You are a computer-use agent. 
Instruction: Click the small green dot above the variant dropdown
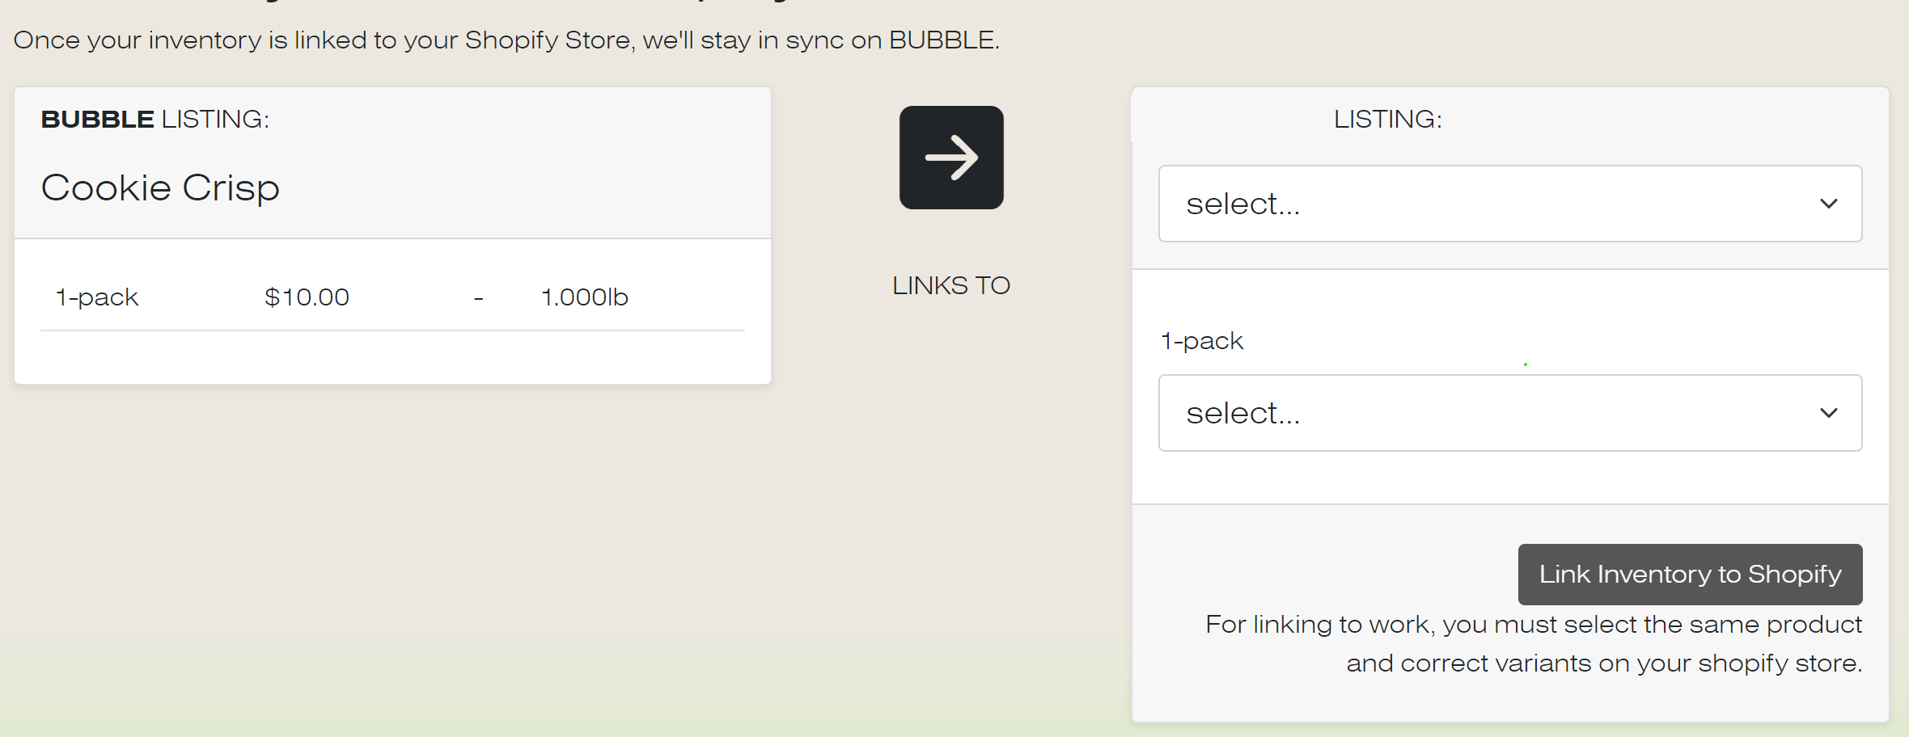[x=1526, y=364]
